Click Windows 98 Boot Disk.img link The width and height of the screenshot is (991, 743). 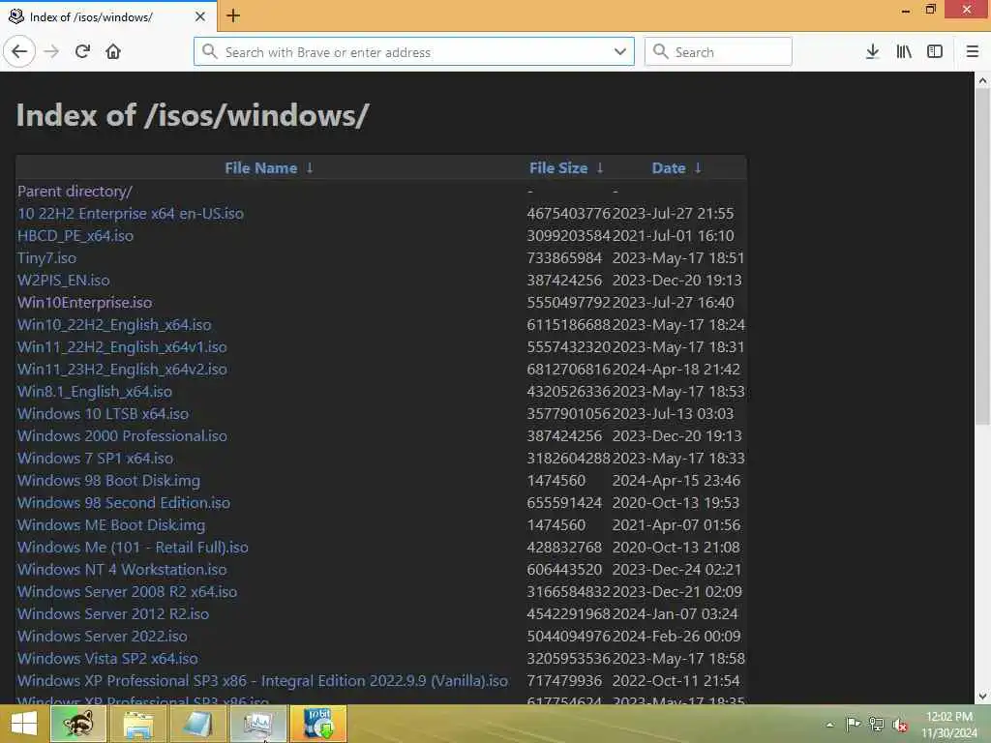pos(108,480)
